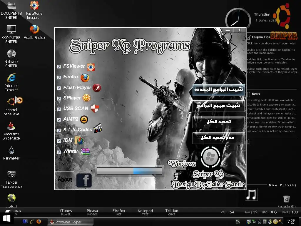301x226 pixels.
Task: Select Mozilla Firefox desktop shortcut
Action: [x=34, y=32]
